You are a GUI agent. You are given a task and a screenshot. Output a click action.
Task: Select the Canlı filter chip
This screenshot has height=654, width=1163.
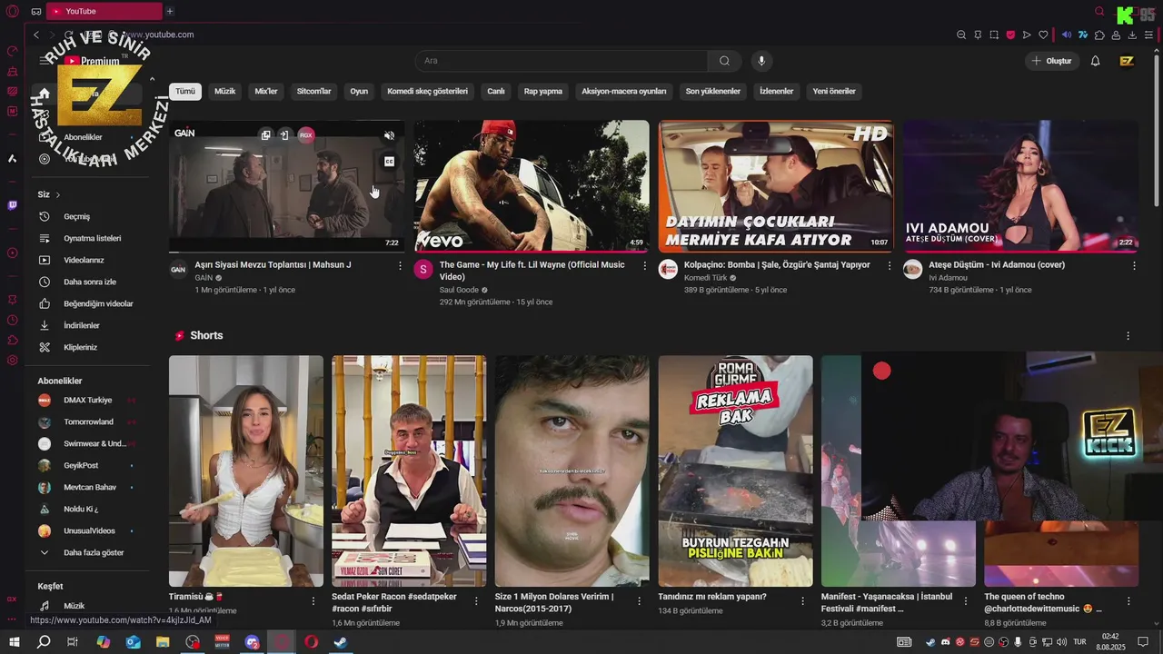[x=495, y=91]
